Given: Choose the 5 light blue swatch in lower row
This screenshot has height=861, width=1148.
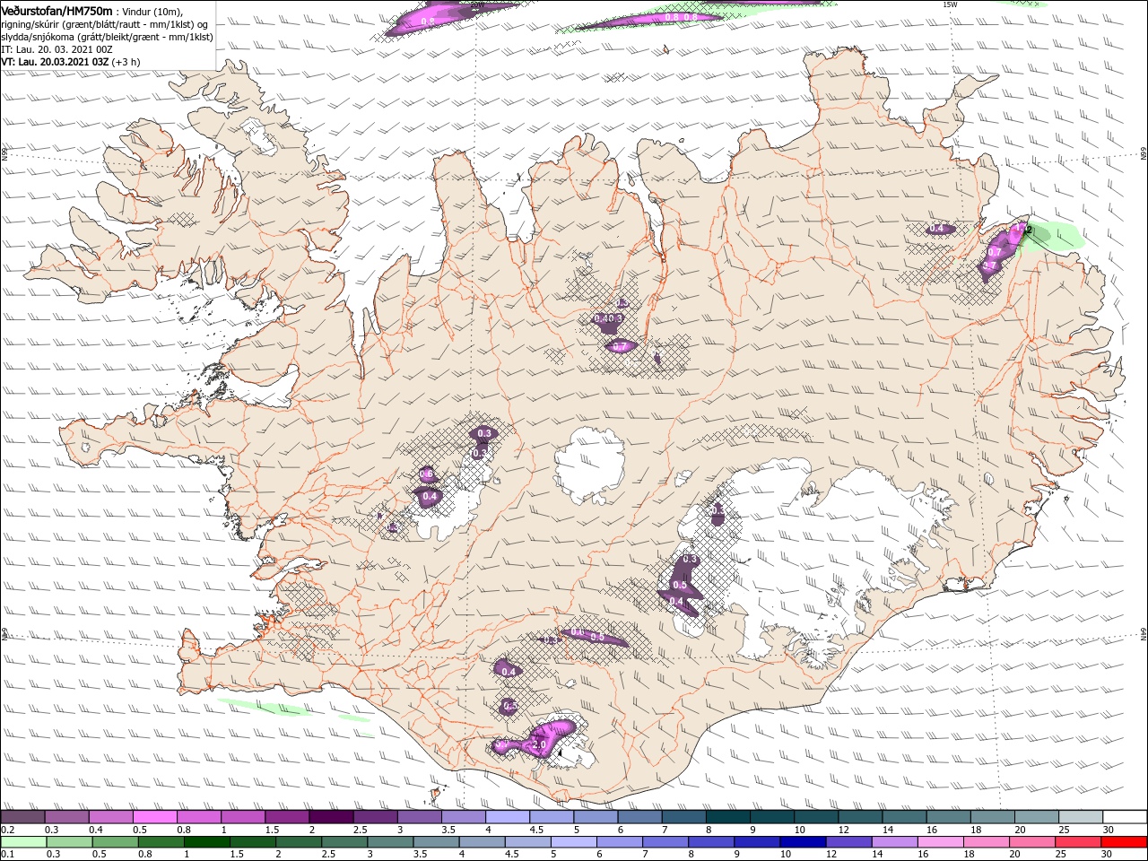Looking at the screenshot, I should (x=572, y=842).
